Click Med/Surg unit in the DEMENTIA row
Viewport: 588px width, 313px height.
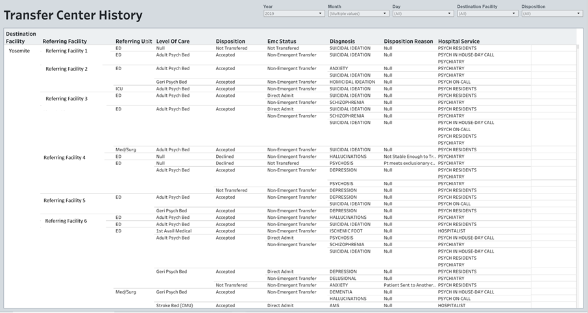coord(126,292)
